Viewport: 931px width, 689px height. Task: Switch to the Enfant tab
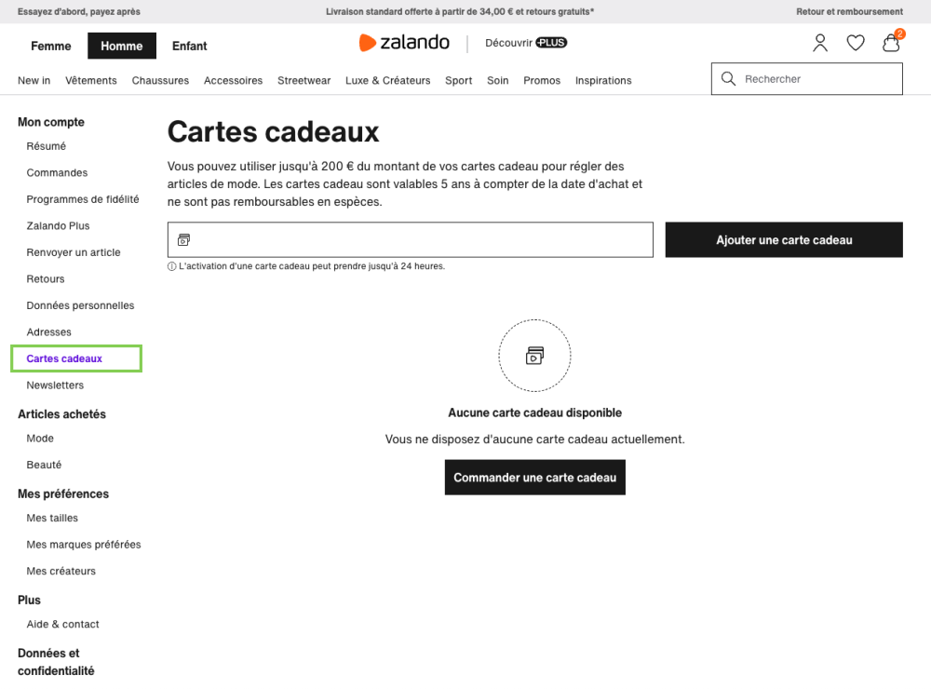point(189,46)
